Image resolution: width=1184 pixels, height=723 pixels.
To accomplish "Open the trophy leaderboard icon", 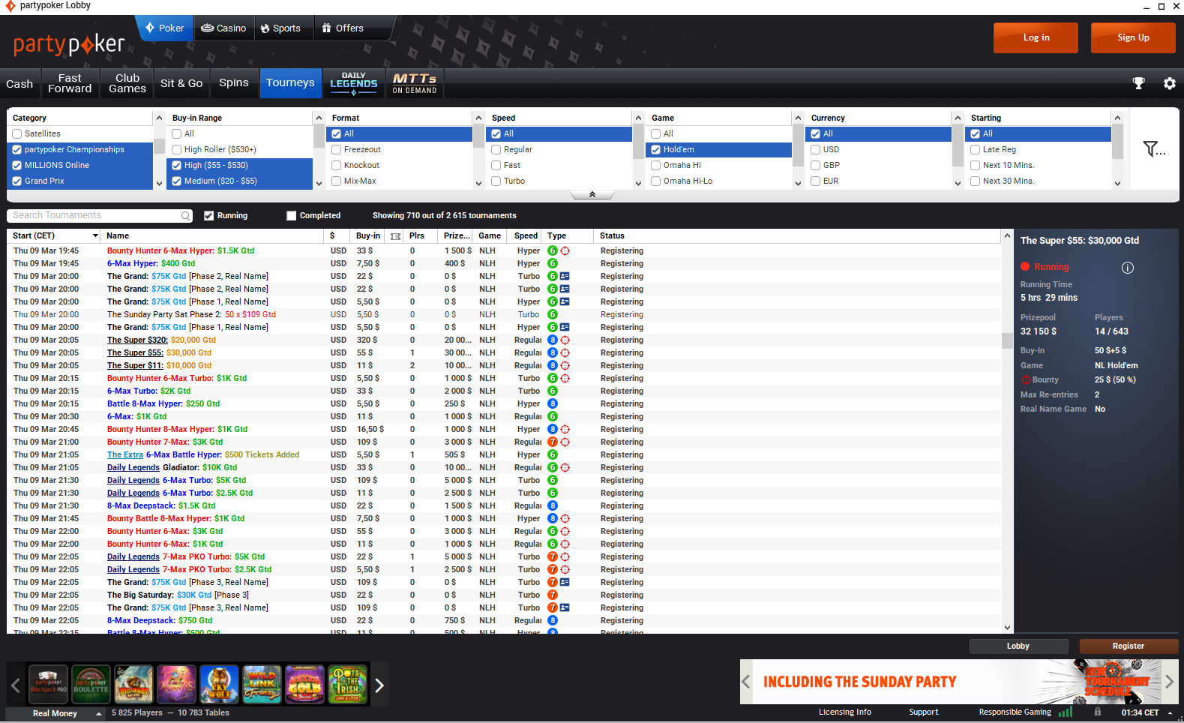I will tap(1138, 83).
